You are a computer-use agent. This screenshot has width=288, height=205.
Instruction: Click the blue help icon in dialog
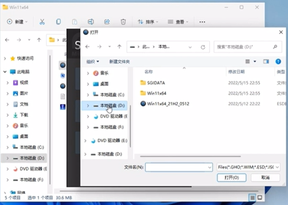[x=278, y=61]
